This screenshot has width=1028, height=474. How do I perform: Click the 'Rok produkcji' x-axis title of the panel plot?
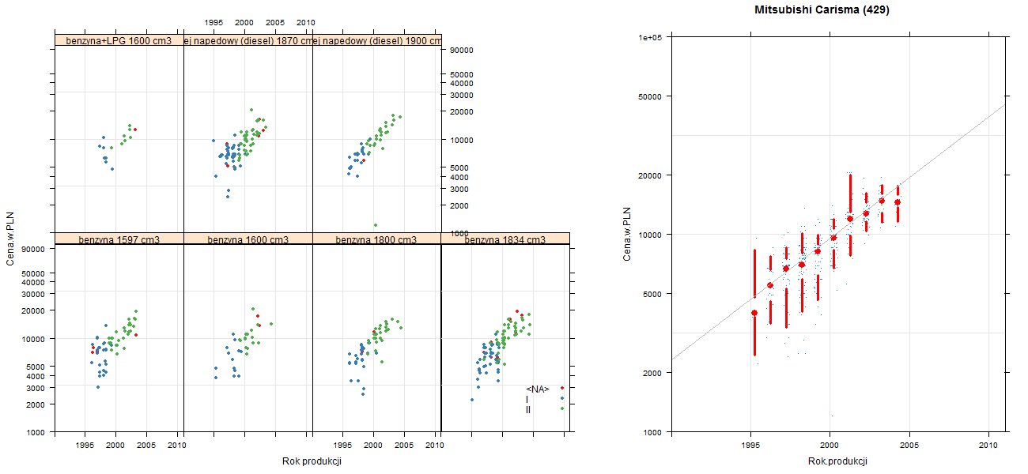coord(312,461)
